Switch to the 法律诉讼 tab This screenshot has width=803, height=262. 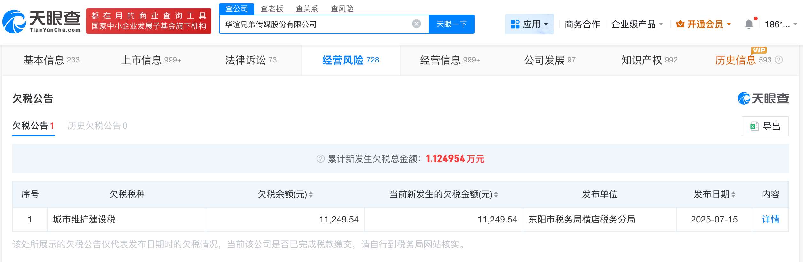tap(250, 60)
